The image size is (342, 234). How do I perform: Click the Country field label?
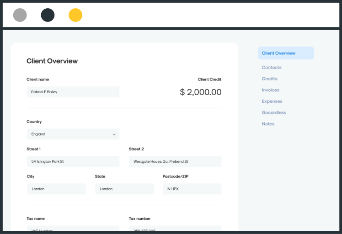click(34, 122)
